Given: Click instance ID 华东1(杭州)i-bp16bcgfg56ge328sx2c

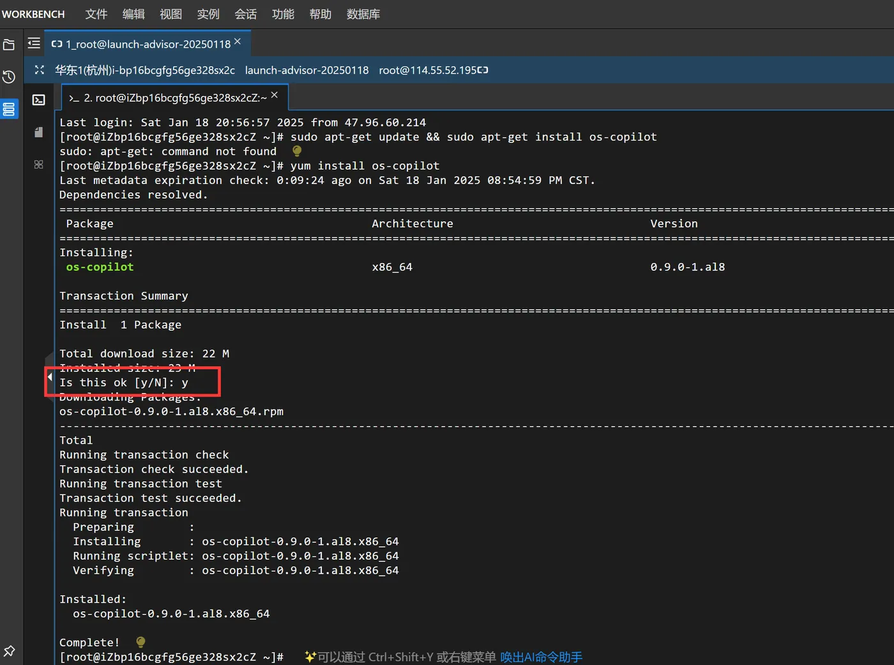Looking at the screenshot, I should coord(145,70).
